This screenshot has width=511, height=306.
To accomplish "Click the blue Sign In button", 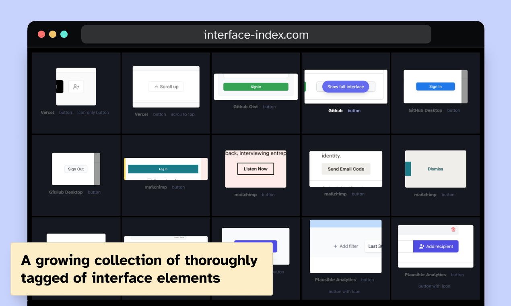I will (435, 87).
